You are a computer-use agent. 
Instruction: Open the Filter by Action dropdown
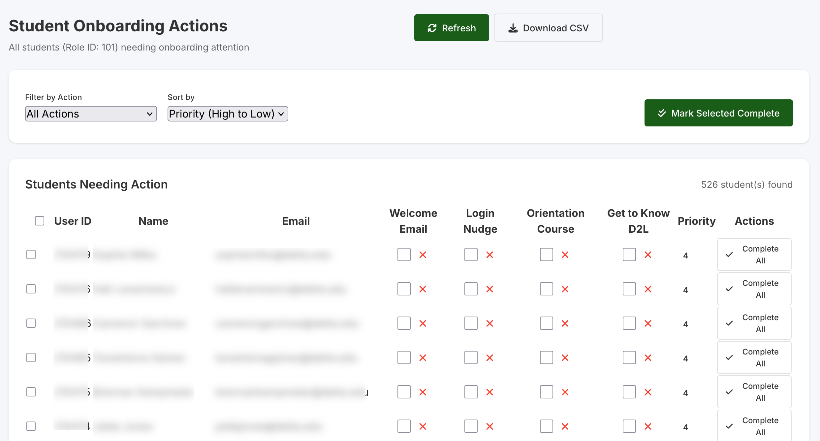click(x=91, y=114)
